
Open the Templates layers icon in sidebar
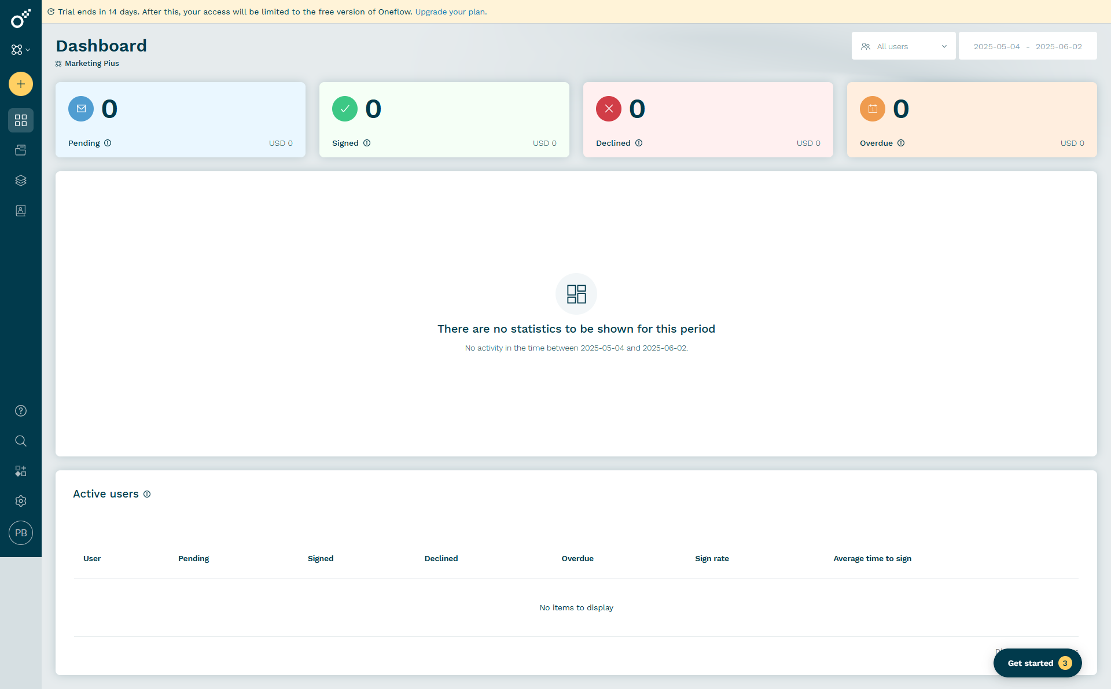[21, 180]
